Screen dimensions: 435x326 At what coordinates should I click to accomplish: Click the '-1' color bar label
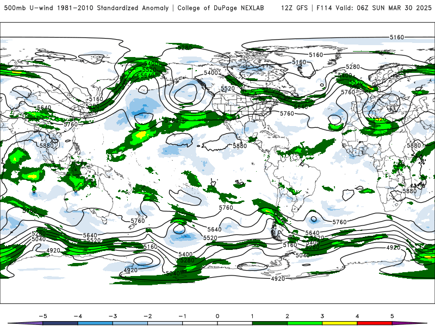[182, 316]
